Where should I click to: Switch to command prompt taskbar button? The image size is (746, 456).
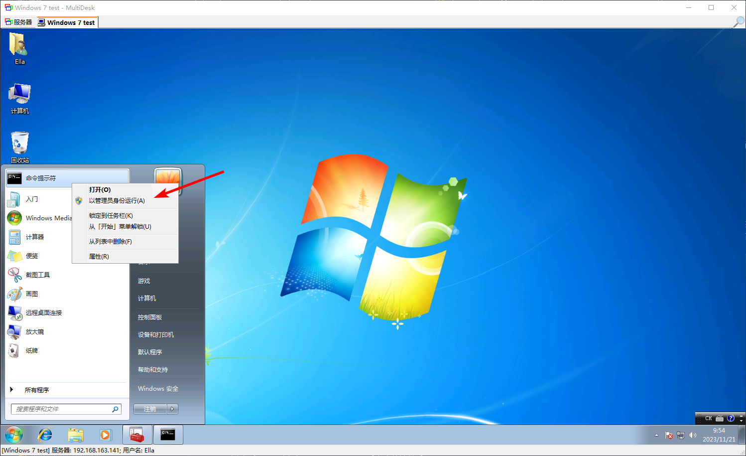[168, 435]
